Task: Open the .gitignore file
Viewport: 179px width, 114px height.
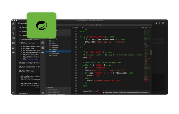Action: 54,47
